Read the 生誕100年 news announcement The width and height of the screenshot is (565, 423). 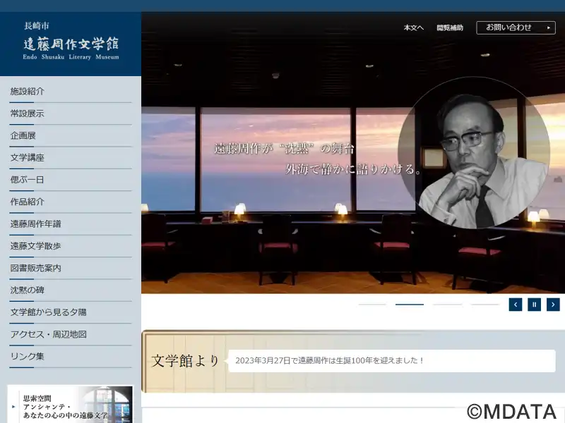(392, 361)
